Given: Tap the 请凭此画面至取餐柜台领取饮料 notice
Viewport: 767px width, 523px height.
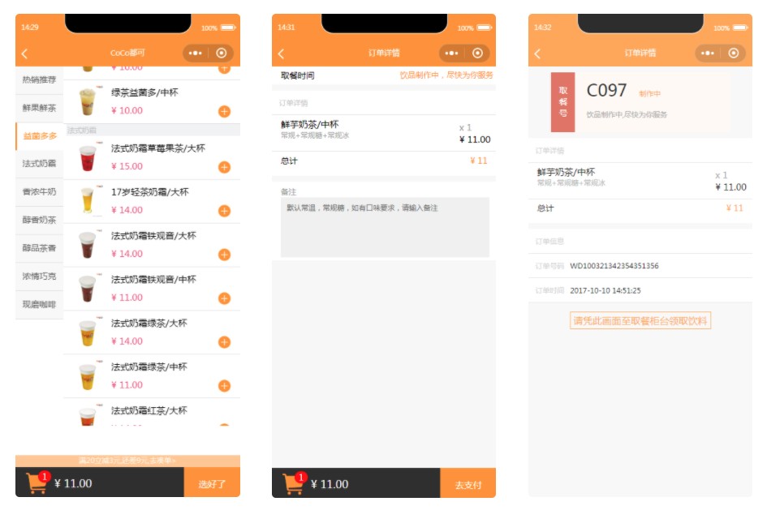Looking at the screenshot, I should [640, 320].
